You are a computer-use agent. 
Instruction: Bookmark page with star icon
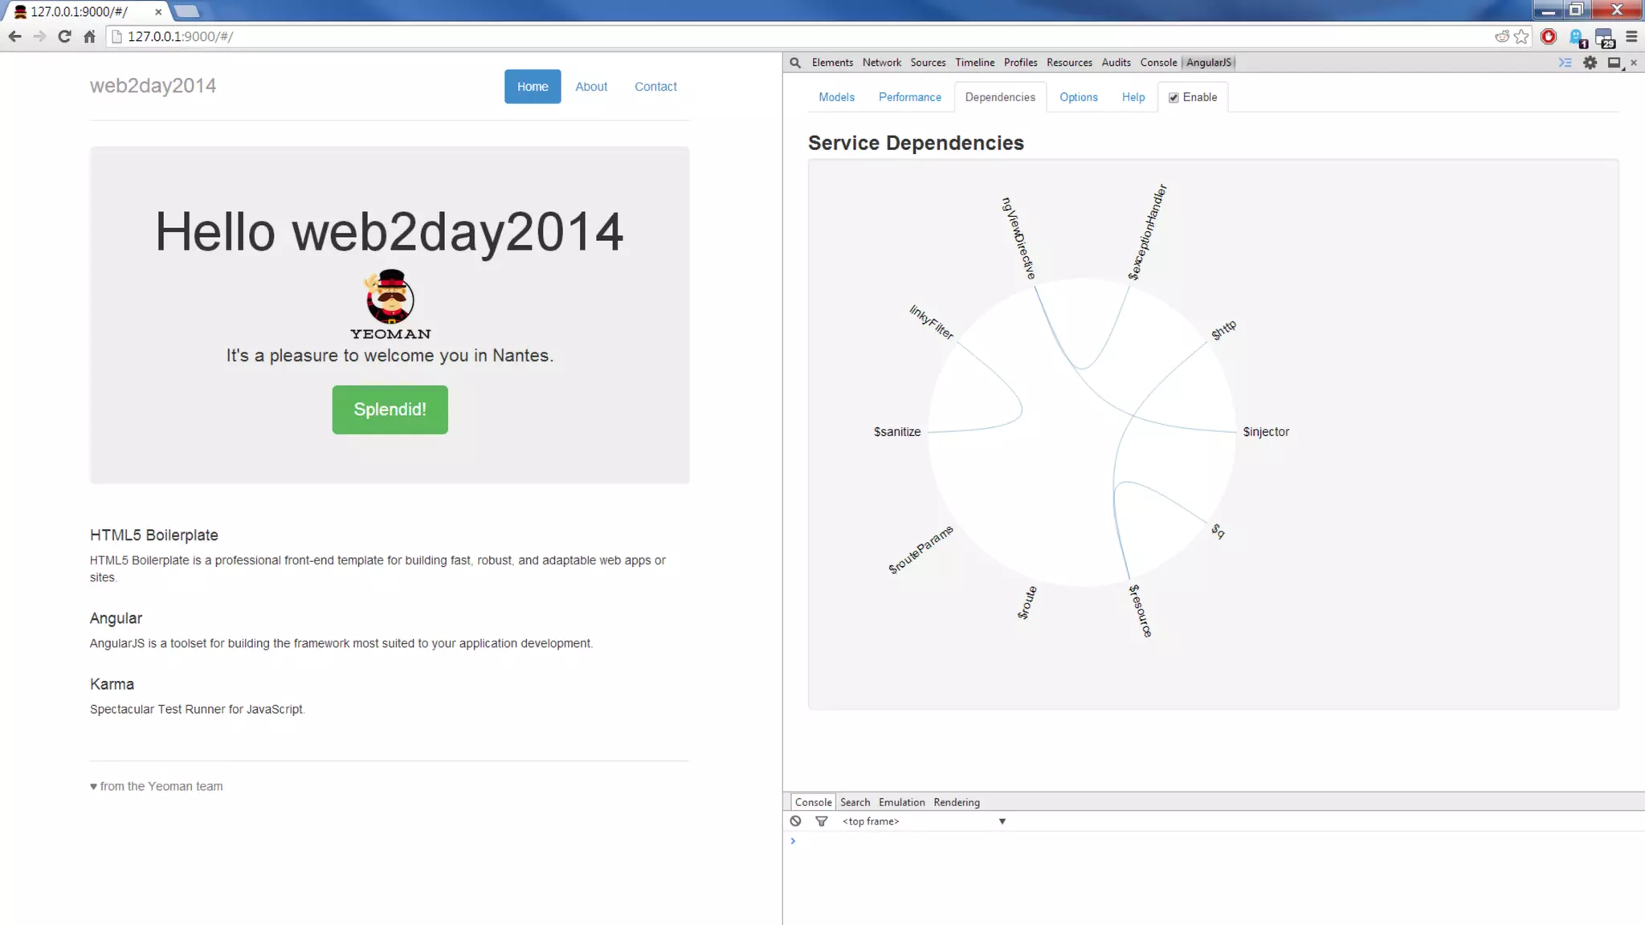pyautogui.click(x=1521, y=37)
